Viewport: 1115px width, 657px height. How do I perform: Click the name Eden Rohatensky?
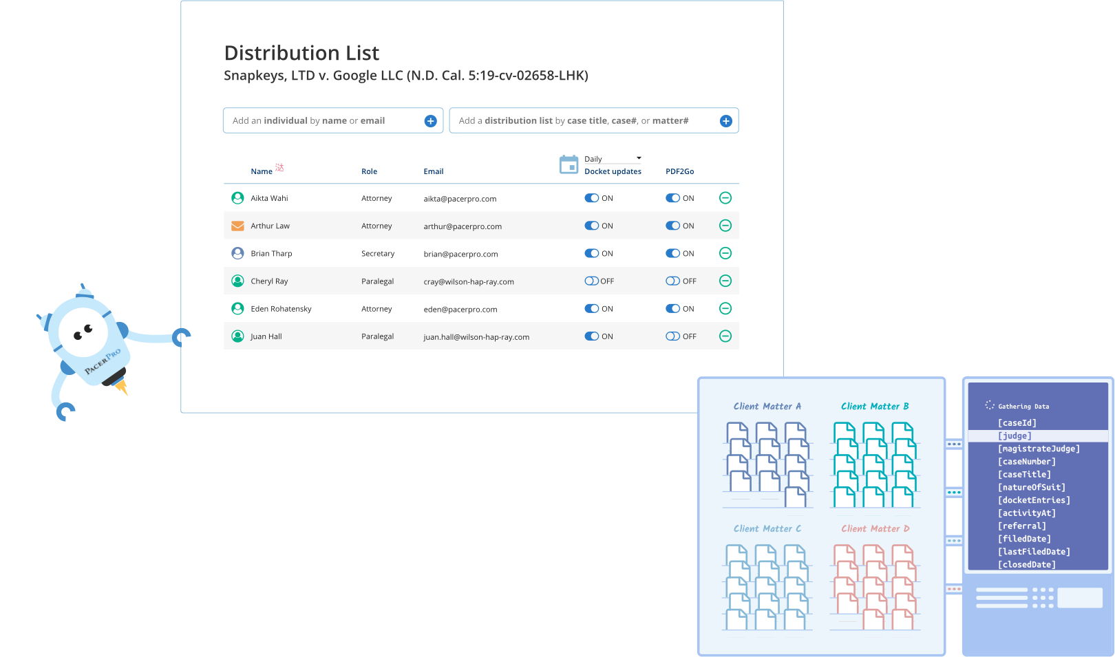281,309
